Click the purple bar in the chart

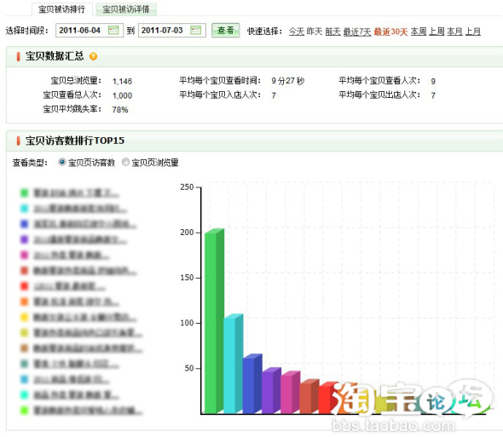pyautogui.click(x=271, y=390)
